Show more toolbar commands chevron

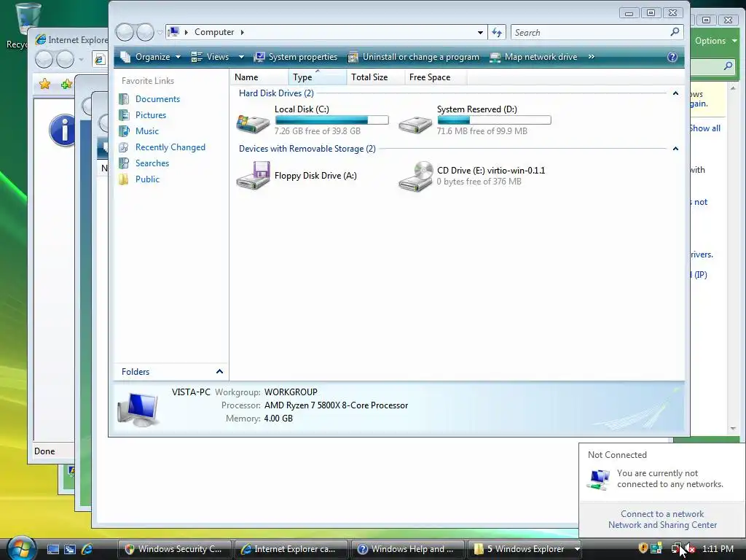pos(592,57)
